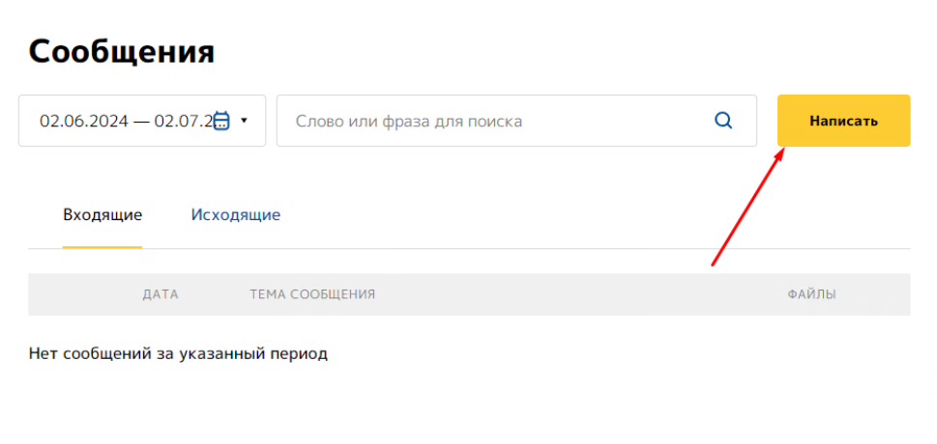Click the Сообщения page heading
Image resolution: width=937 pixels, height=444 pixels.
(122, 51)
